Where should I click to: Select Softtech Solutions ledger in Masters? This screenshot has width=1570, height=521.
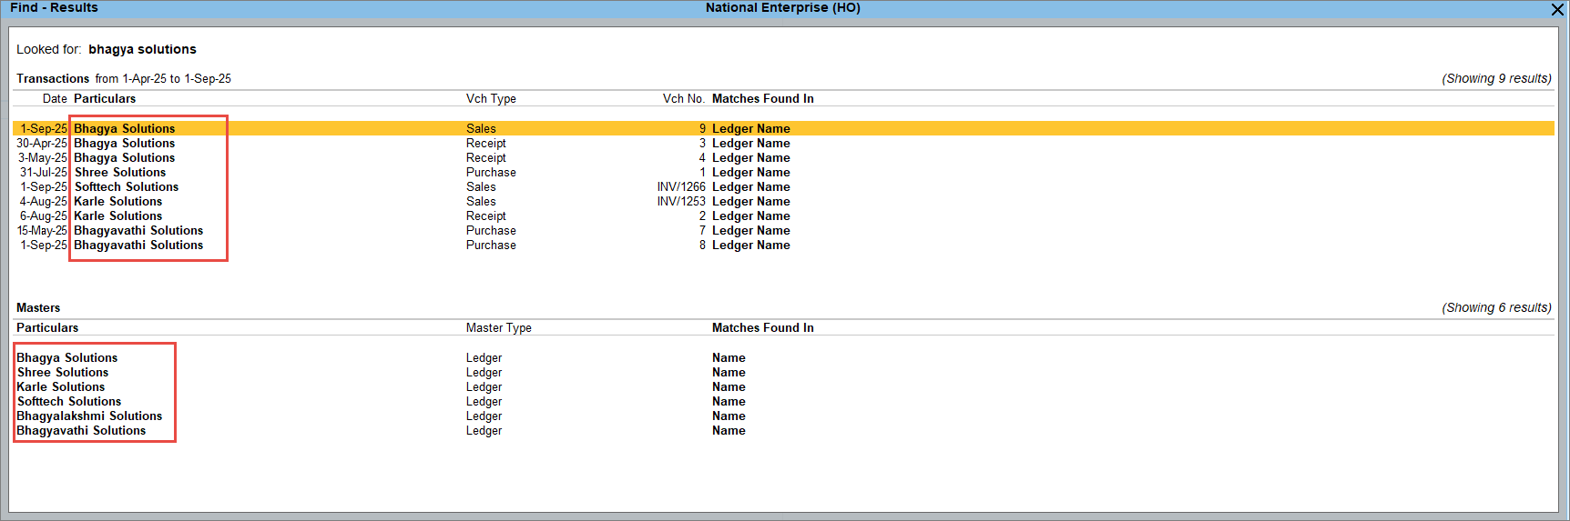(68, 402)
